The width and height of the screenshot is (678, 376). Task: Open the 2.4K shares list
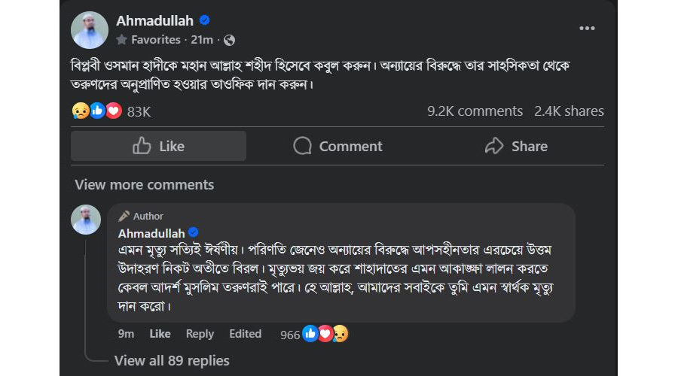[x=569, y=111]
